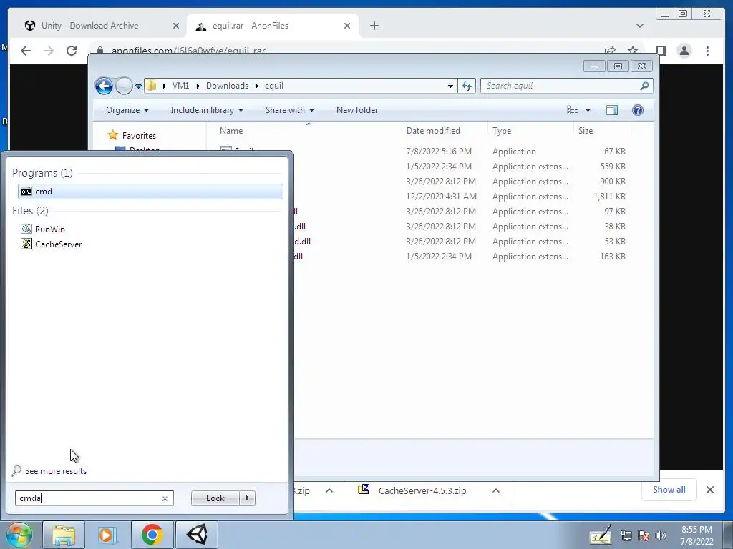
Task: Expand CacheServer-4.5.3.zip download options
Action: click(496, 490)
